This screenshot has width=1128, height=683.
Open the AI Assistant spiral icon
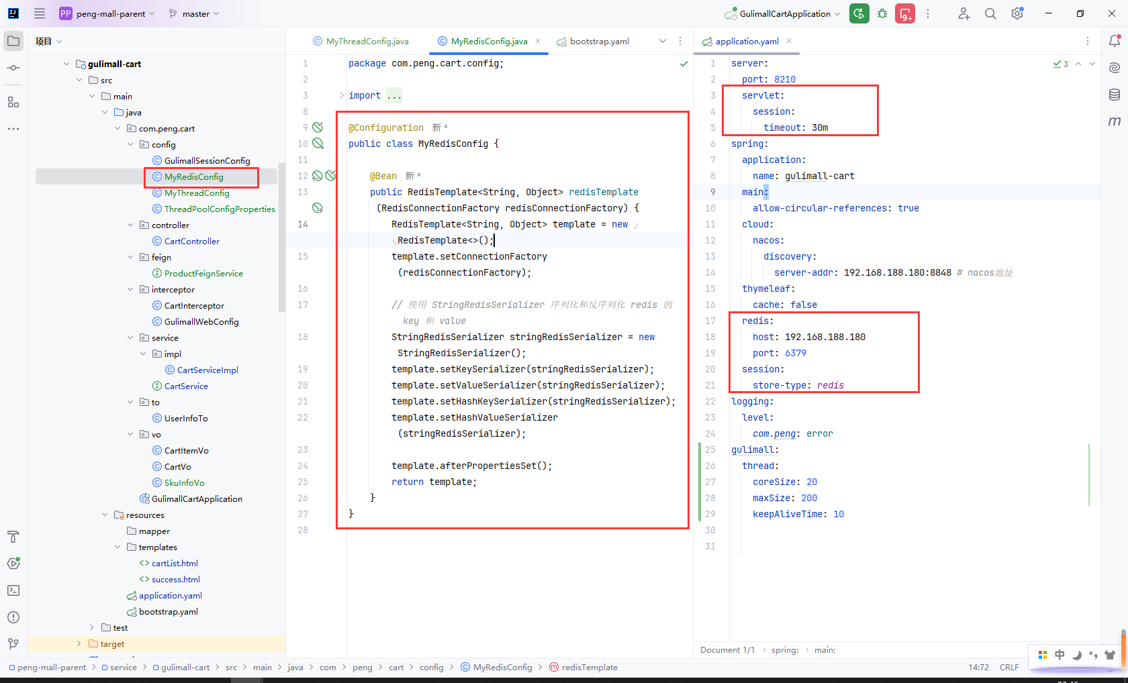click(x=1115, y=68)
